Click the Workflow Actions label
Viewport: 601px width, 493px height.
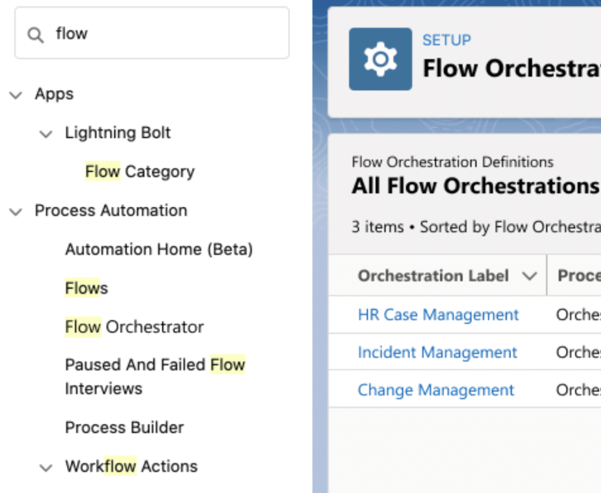[131, 467]
